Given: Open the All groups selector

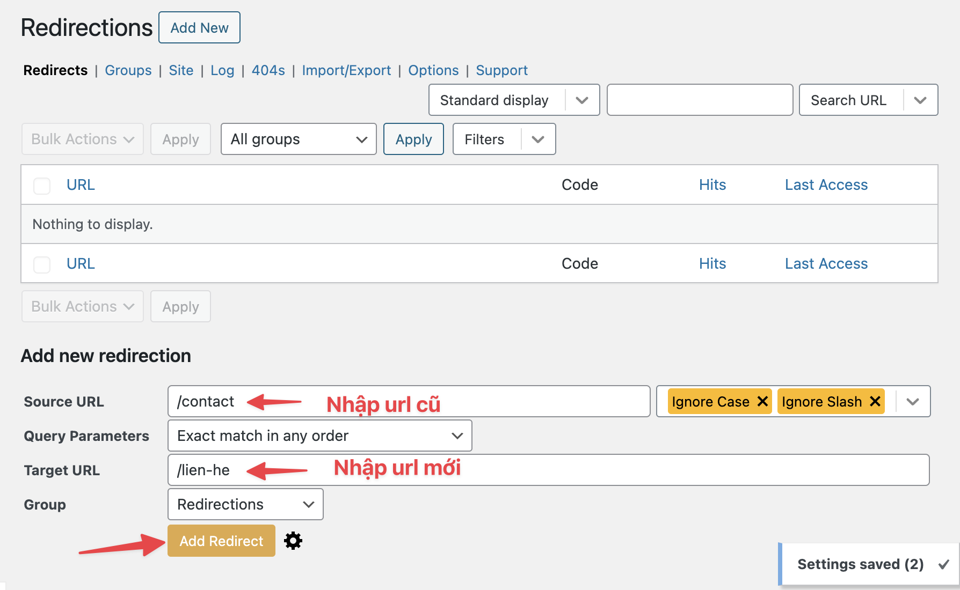Looking at the screenshot, I should coord(299,139).
